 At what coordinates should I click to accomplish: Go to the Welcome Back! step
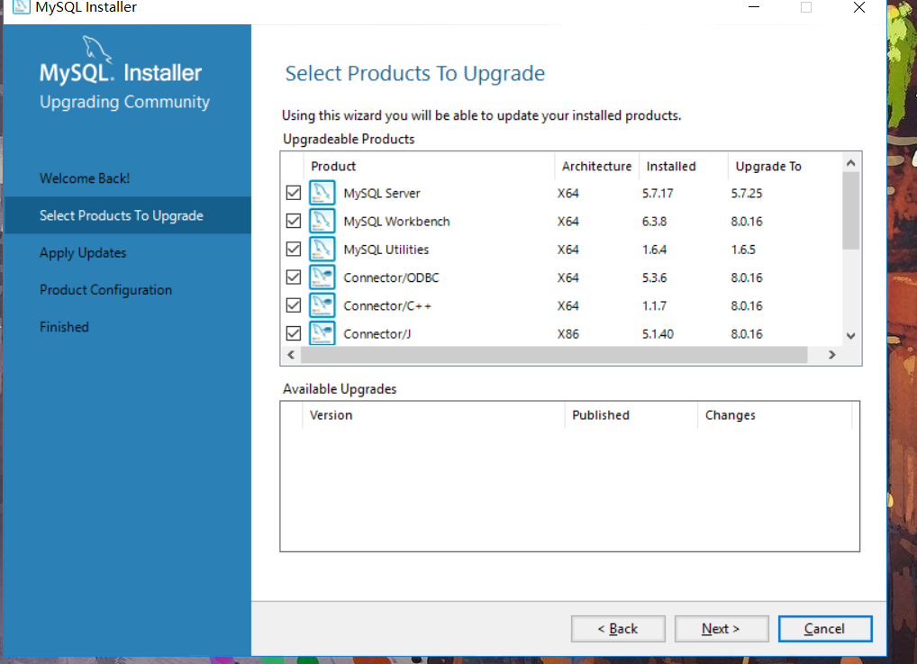85,177
